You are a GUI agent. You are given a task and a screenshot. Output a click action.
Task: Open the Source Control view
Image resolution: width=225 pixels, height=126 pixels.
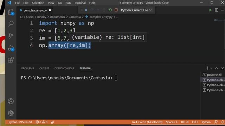pyautogui.click(x=11, y=36)
